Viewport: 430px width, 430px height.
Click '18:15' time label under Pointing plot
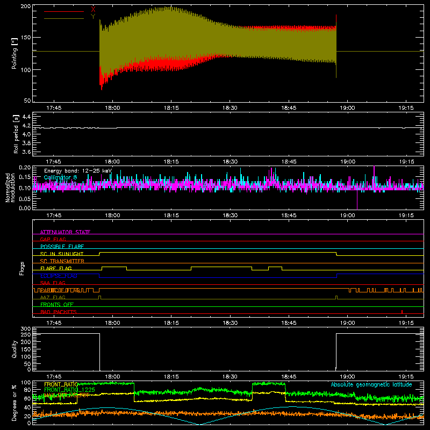tap(171, 108)
